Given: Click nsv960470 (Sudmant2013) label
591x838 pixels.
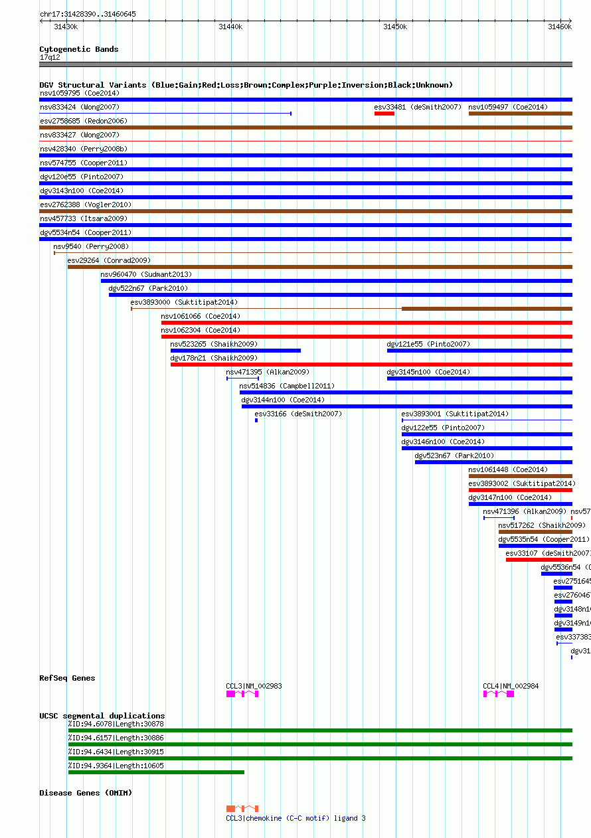Looking at the screenshot, I should 146,274.
